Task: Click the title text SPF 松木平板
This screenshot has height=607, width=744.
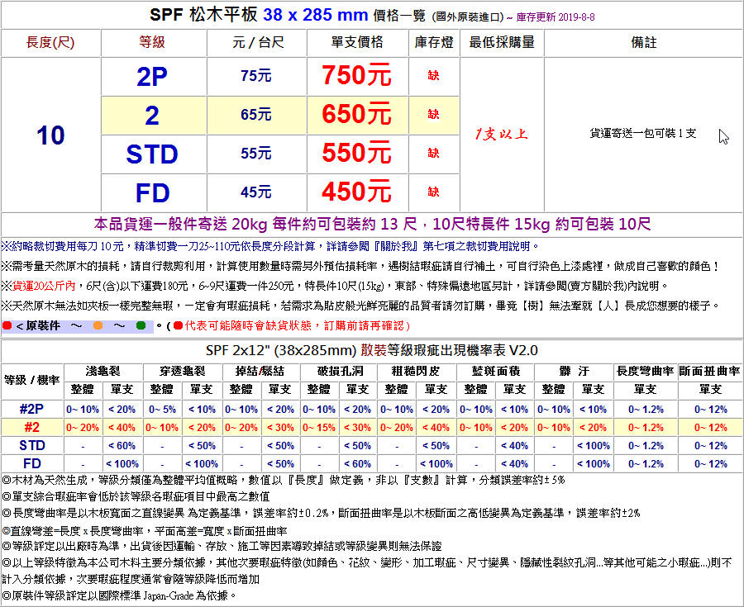Action: 203,15
